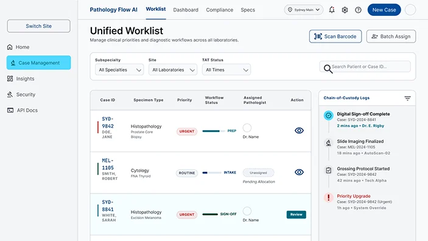
Task: Open API Docs in the sidebar
Action: pyautogui.click(x=23, y=110)
